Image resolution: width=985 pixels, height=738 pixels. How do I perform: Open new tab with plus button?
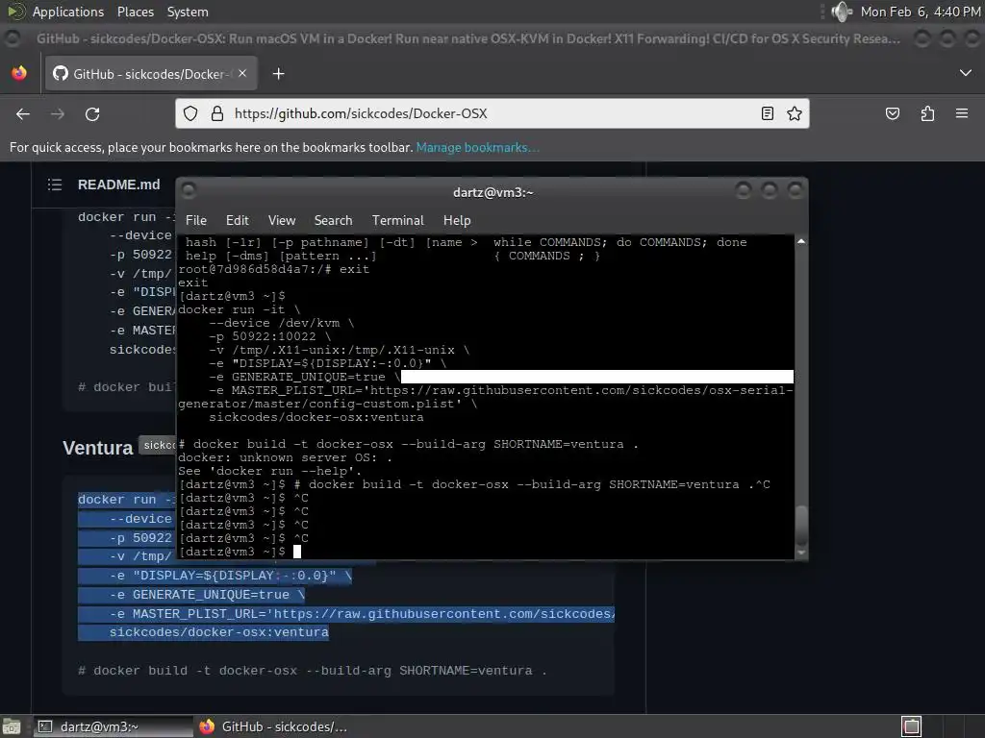click(x=278, y=74)
